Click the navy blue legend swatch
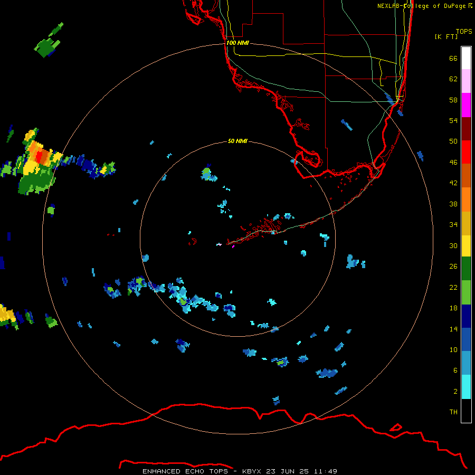Image resolution: width=475 pixels, height=475 pixels. click(466, 316)
